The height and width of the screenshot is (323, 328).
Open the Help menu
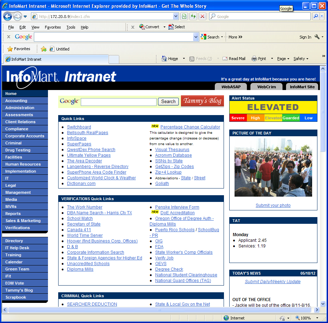(85, 27)
